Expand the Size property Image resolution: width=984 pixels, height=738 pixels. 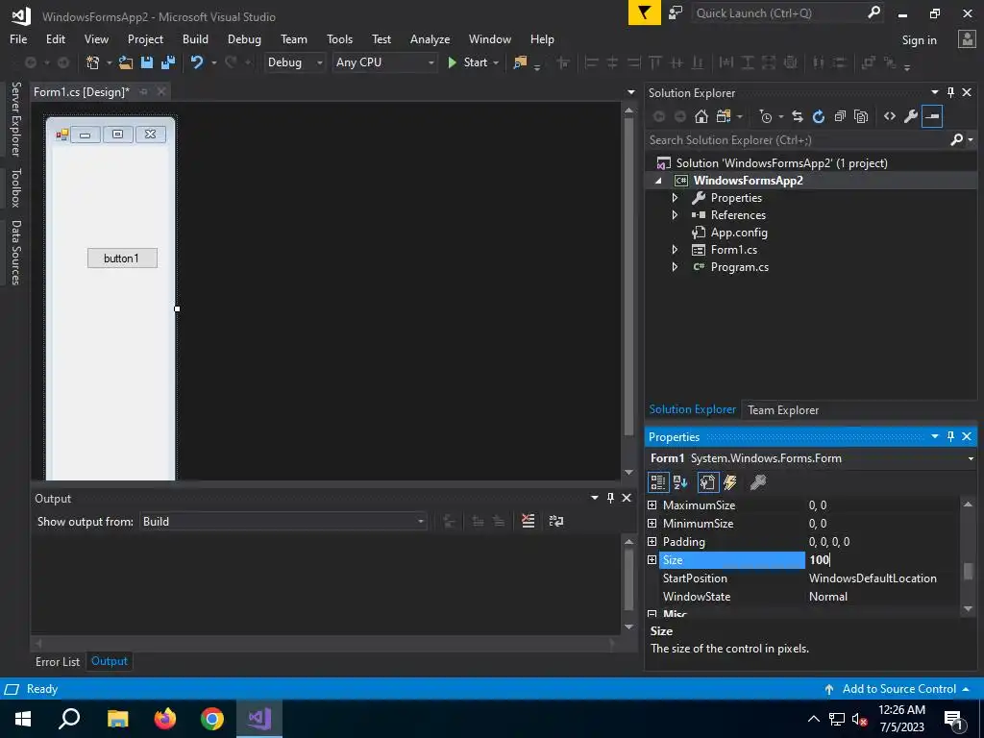pyautogui.click(x=652, y=560)
